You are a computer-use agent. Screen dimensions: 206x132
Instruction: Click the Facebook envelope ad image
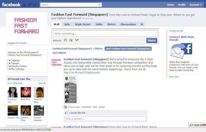coord(181,51)
